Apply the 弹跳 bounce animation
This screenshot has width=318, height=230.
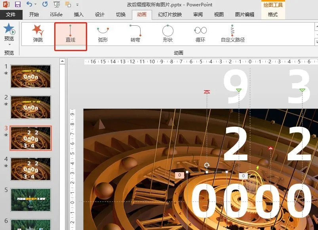[38, 33]
